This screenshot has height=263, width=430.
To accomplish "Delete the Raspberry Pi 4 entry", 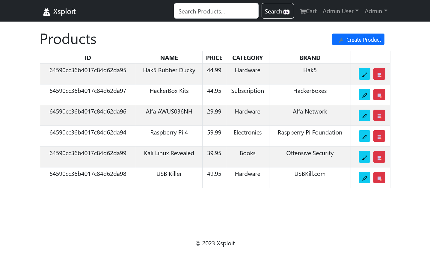I will pyautogui.click(x=379, y=136).
